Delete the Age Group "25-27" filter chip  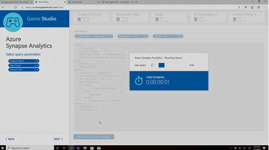tap(146, 36)
